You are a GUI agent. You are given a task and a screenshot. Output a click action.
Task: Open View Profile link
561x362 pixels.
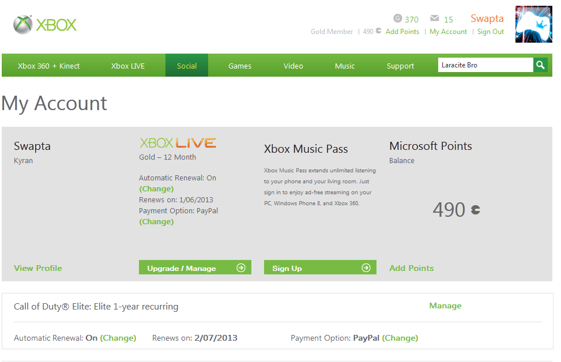click(x=38, y=268)
